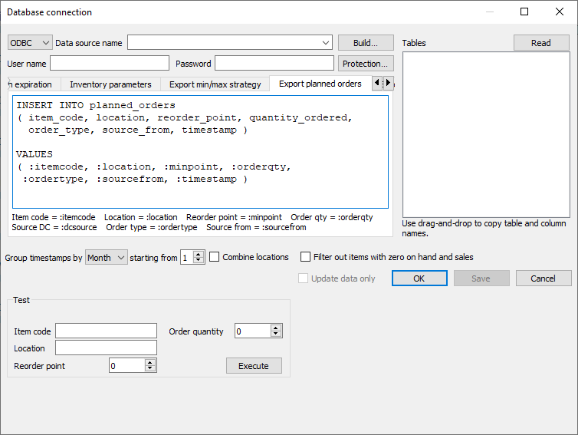This screenshot has height=435, width=578.
Task: Open the Export min/max strategy tab
Action: 215,84
